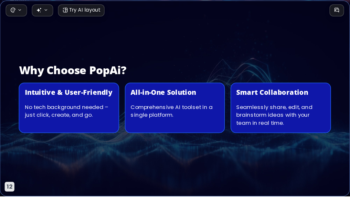Select the 'All-in-One Solution' card title
This screenshot has width=350, height=197.
163,93
